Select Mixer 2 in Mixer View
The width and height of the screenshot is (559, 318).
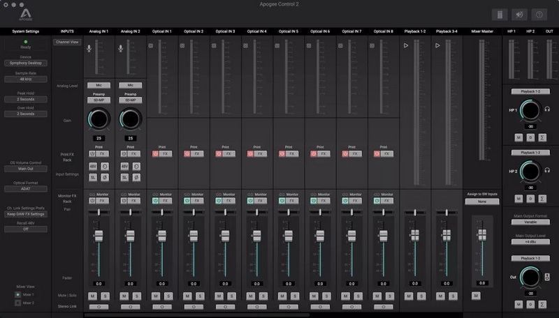18,303
